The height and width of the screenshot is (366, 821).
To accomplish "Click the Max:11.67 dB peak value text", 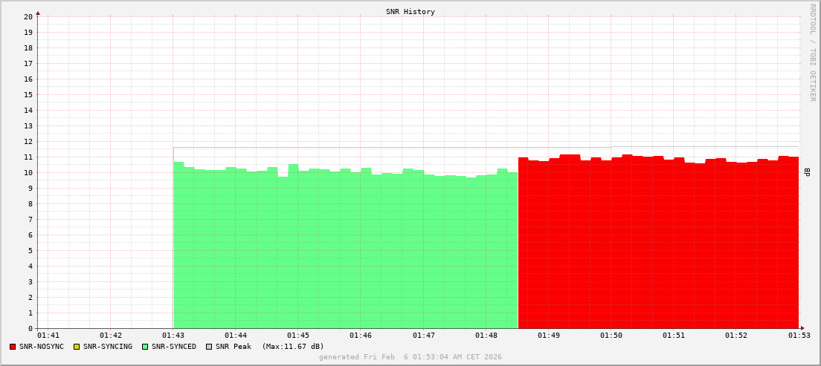I will pyautogui.click(x=293, y=347).
